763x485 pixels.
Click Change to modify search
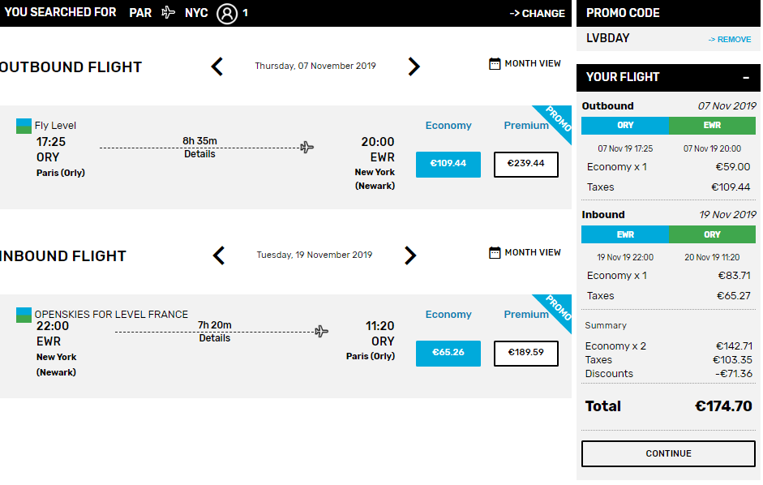click(x=538, y=14)
